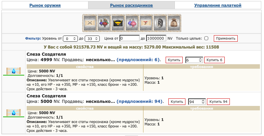The width and height of the screenshot is (264, 136).
Task: Open the blue and pink potions category
Action: tap(132, 23)
